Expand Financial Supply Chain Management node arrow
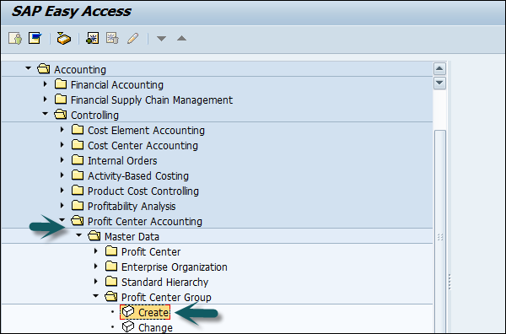This screenshot has height=334, width=506. point(46,100)
